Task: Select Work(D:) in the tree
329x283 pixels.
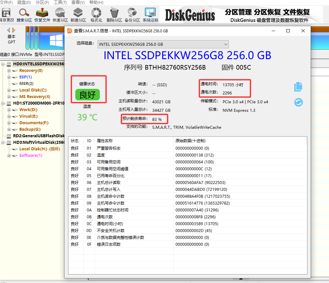Action: pyautogui.click(x=28, y=110)
